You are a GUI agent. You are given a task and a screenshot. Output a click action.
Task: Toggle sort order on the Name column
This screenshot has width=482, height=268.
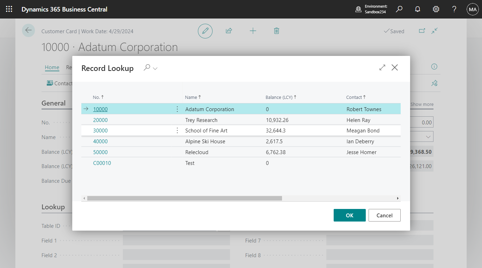tap(193, 97)
